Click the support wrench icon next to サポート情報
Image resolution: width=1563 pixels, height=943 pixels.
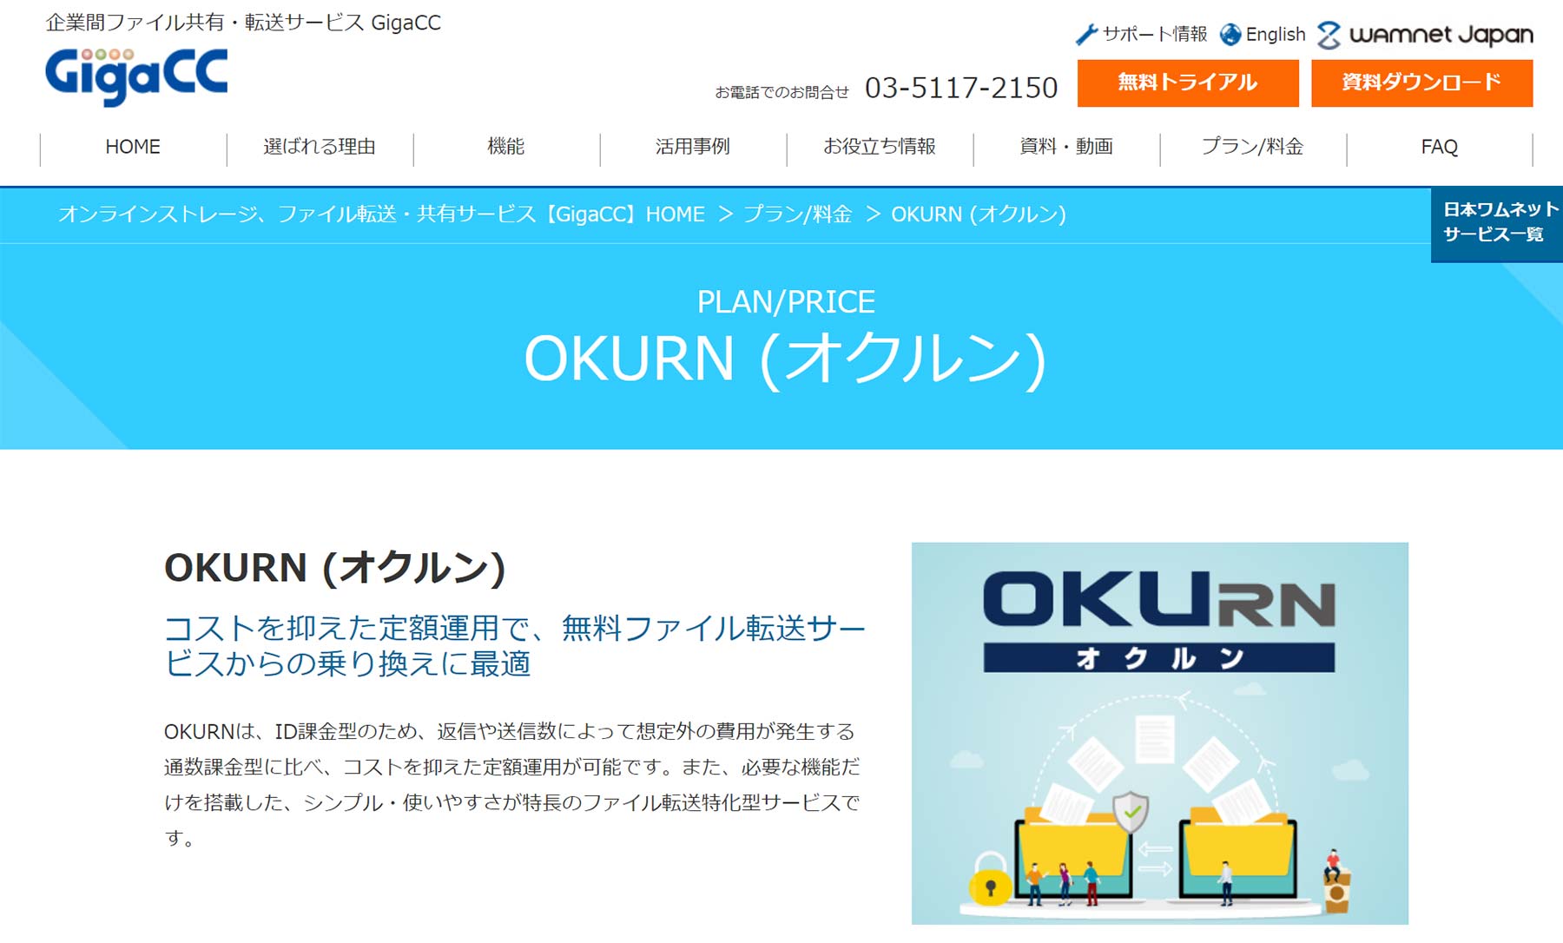(1088, 33)
